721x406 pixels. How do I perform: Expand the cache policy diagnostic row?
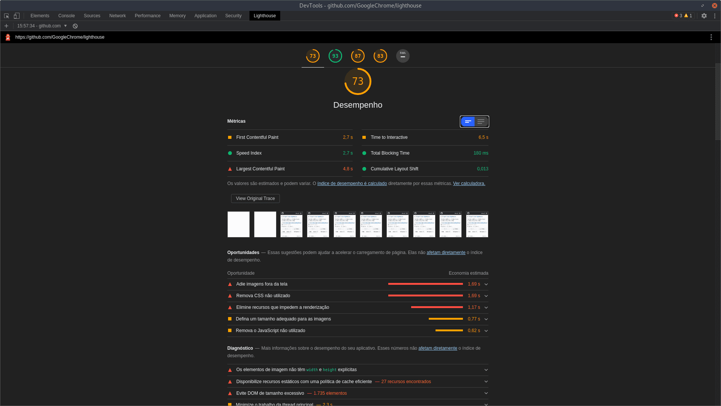tap(358, 382)
